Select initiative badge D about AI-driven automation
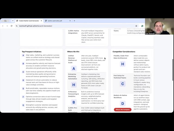Image resolution: width=174 pixels, height=131 pixels. [23, 80]
